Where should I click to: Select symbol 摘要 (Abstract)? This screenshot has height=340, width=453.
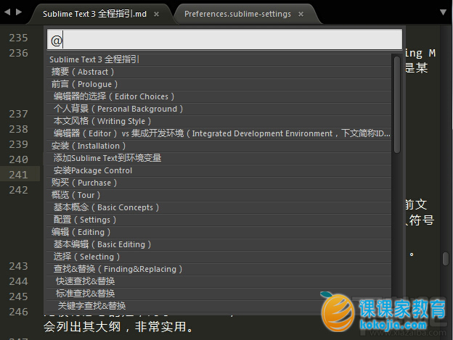pyautogui.click(x=219, y=72)
